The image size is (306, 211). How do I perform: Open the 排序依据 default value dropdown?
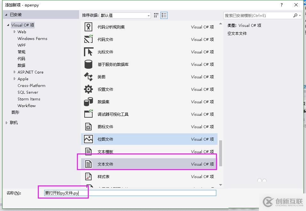click(148, 15)
